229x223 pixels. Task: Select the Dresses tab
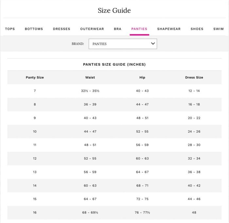[62, 29]
